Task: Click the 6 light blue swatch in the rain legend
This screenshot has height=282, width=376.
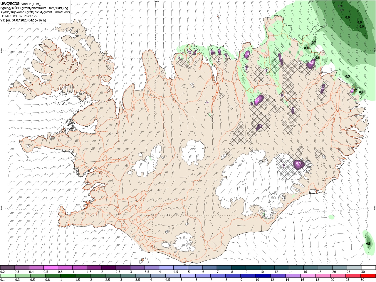Action: click(203, 276)
